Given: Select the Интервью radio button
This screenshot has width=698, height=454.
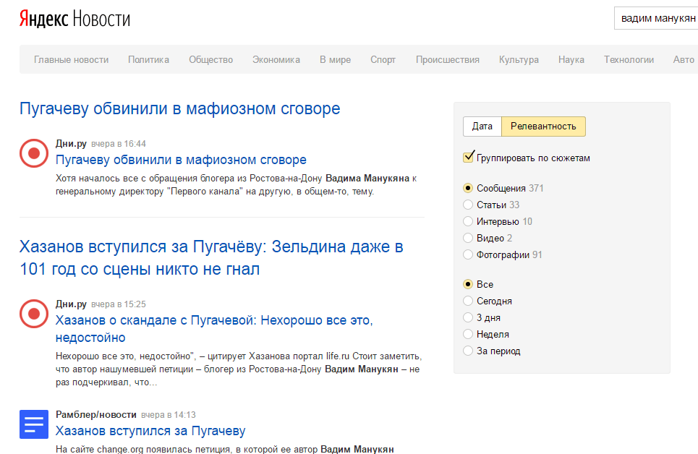Looking at the screenshot, I should click(468, 222).
